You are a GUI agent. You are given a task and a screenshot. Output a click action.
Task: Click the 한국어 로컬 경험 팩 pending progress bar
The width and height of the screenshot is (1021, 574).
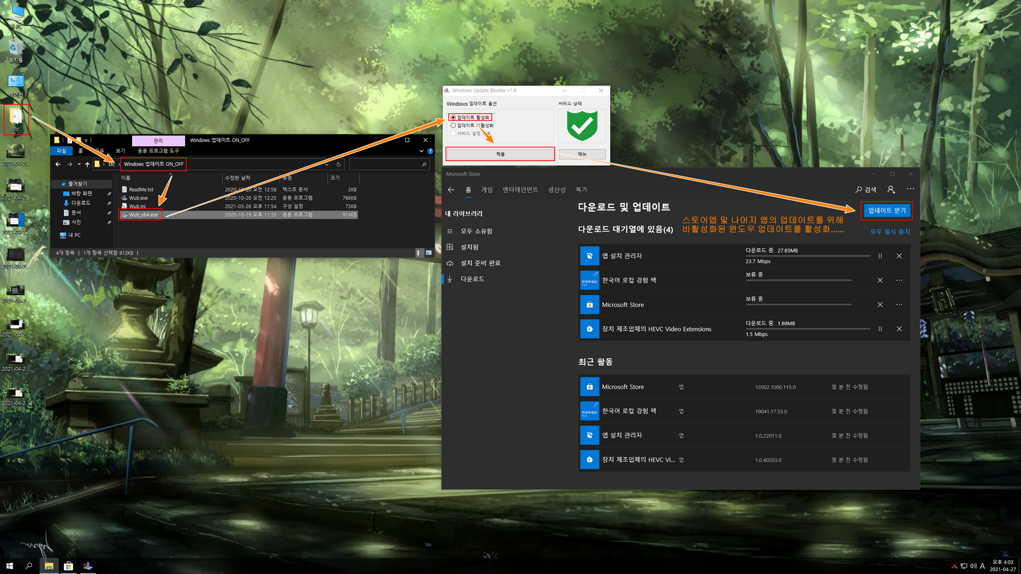click(798, 280)
